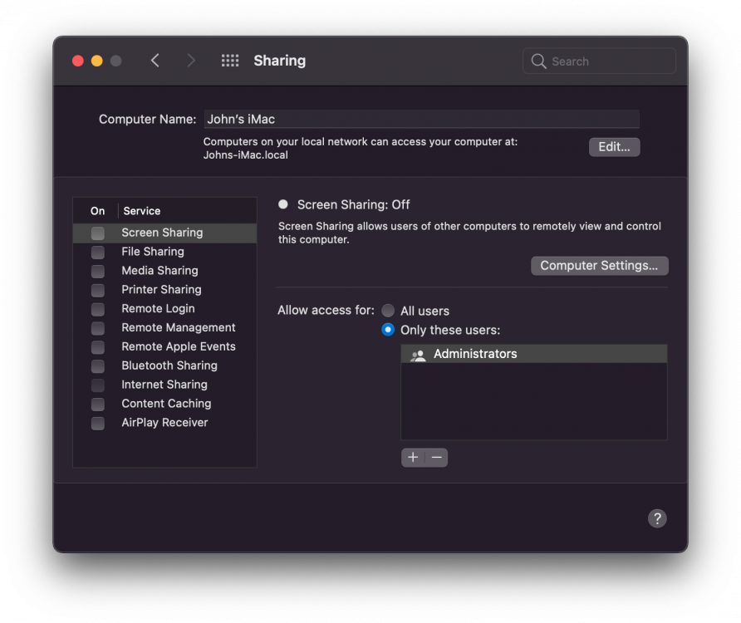Add a user with plus button
The image size is (741, 623).
coord(413,458)
